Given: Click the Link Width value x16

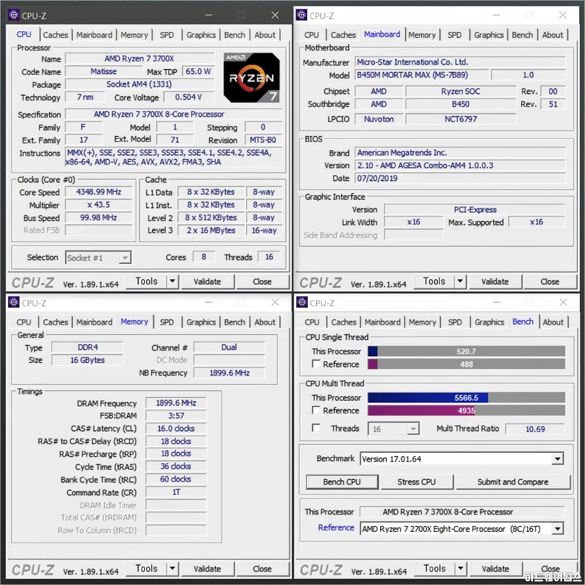Looking at the screenshot, I should tap(414, 222).
